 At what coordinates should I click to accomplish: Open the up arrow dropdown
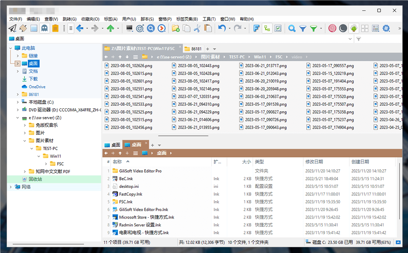[x=118, y=28]
